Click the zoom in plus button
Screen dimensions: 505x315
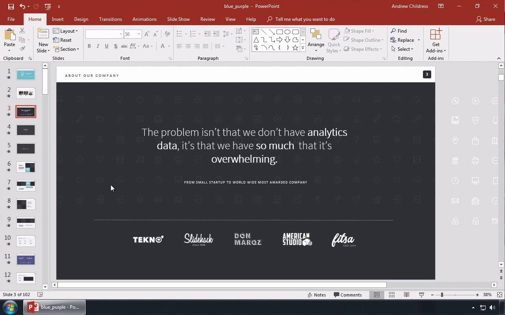coord(477,295)
